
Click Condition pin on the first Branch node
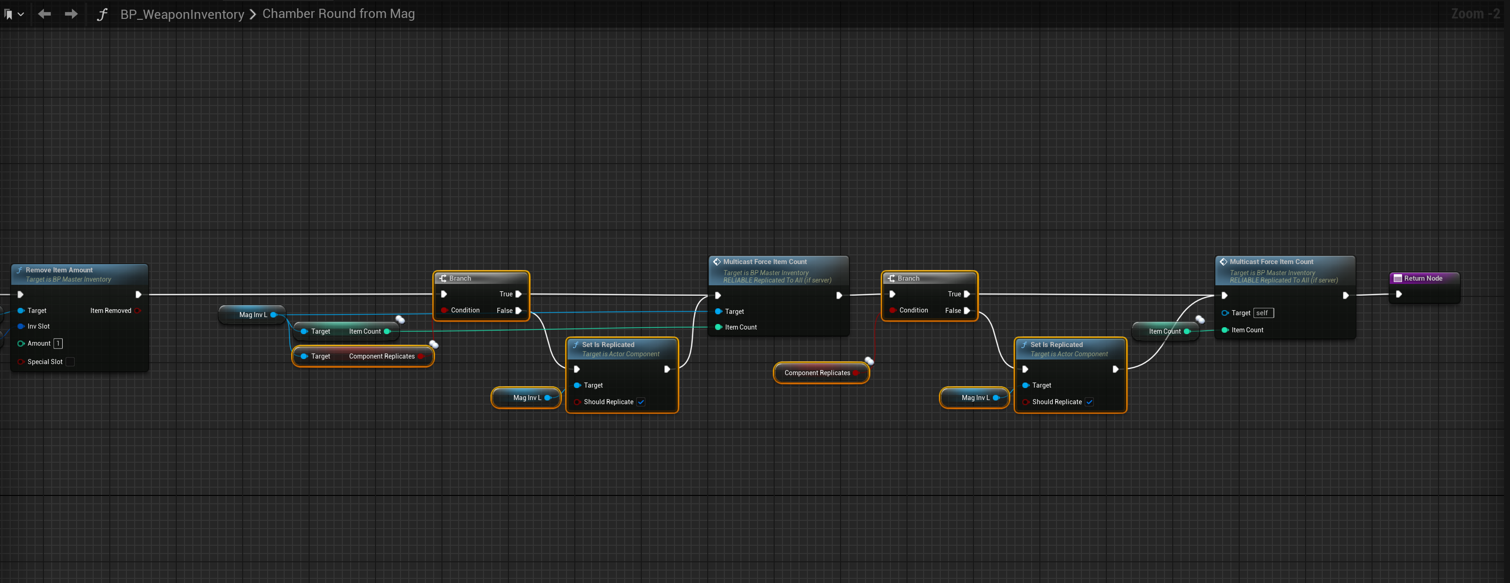444,310
